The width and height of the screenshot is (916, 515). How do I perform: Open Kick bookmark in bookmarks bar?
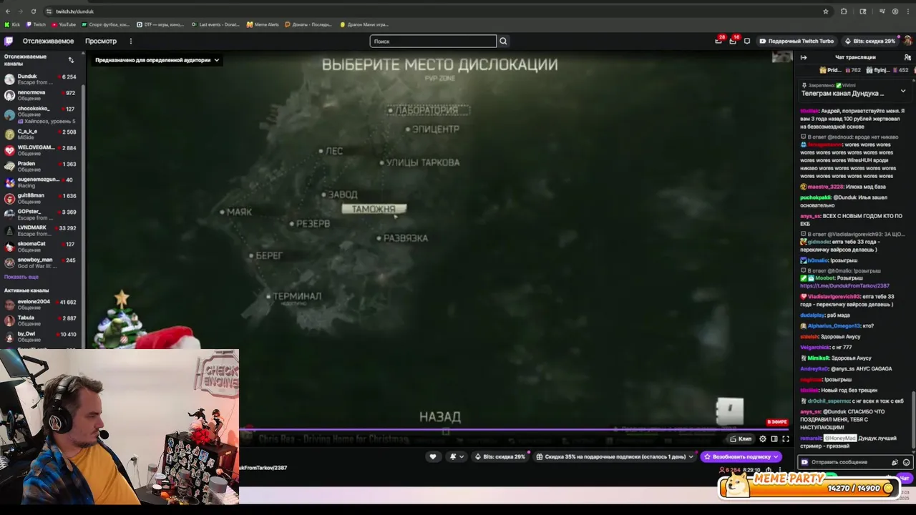pyautogui.click(x=12, y=24)
